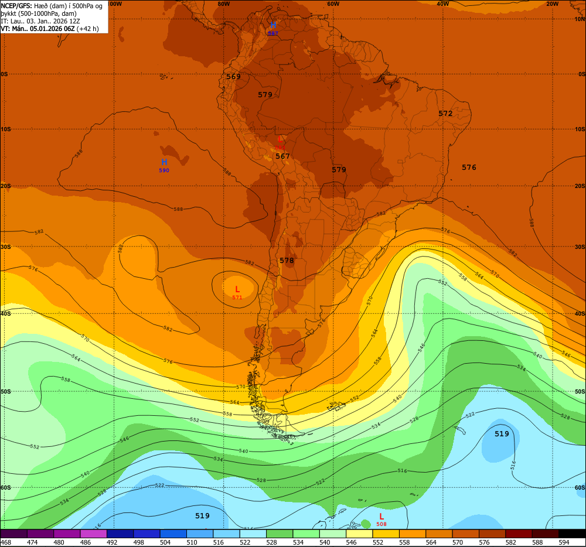The width and height of the screenshot is (586, 547).
Task: Select the magenta legend swatch between 486 and 492
Action: pyautogui.click(x=93, y=534)
